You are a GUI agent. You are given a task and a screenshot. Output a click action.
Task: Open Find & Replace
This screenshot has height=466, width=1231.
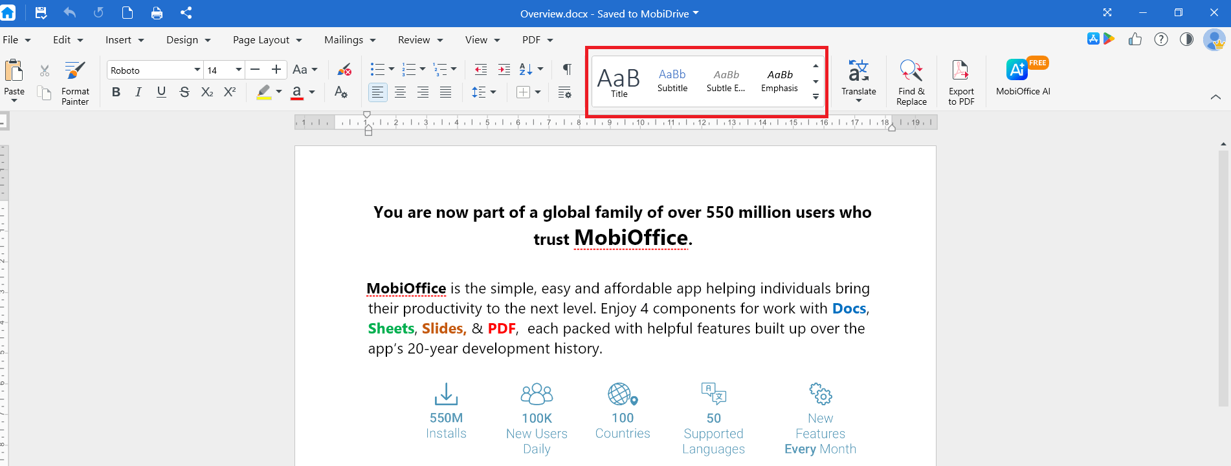[911, 82]
